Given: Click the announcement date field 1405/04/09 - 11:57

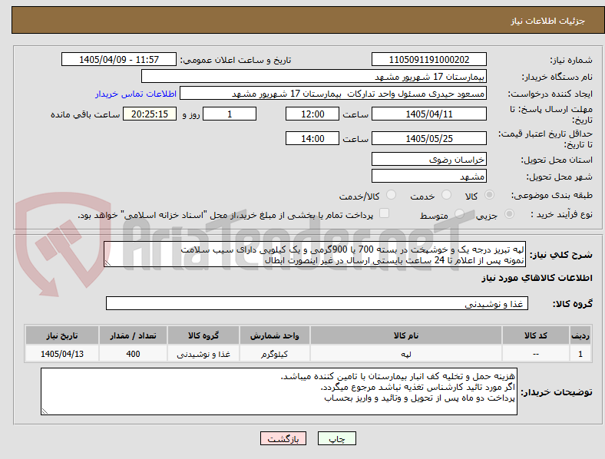Looking at the screenshot, I should [x=119, y=59].
